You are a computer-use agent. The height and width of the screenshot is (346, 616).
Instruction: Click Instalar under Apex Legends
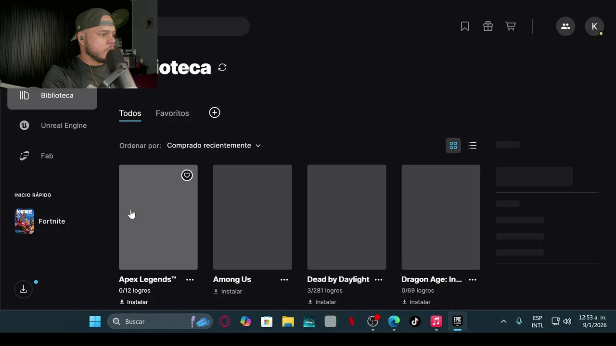[x=134, y=302]
